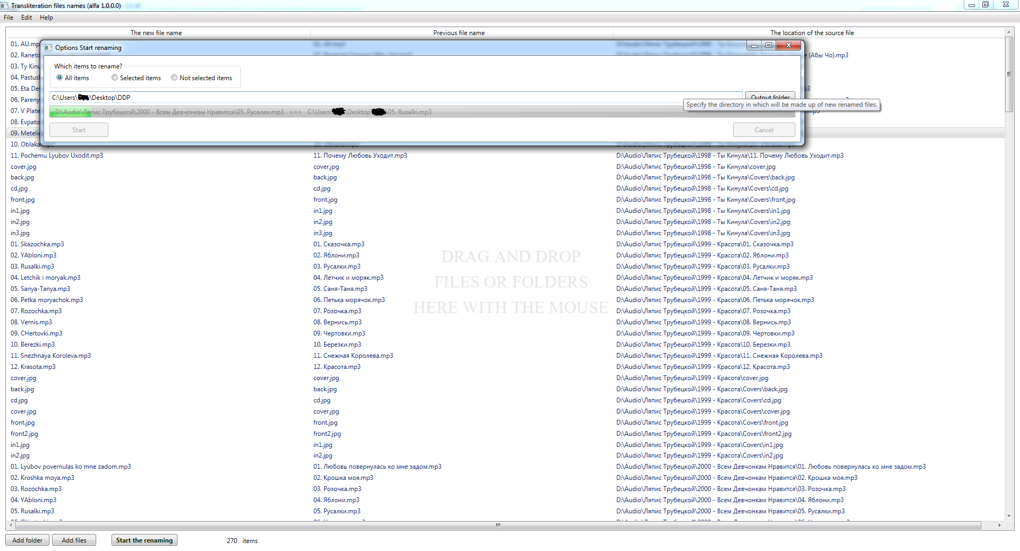The height and width of the screenshot is (551, 1020).
Task: Click the scroll-up arrow of the file list
Action: pos(1009,32)
